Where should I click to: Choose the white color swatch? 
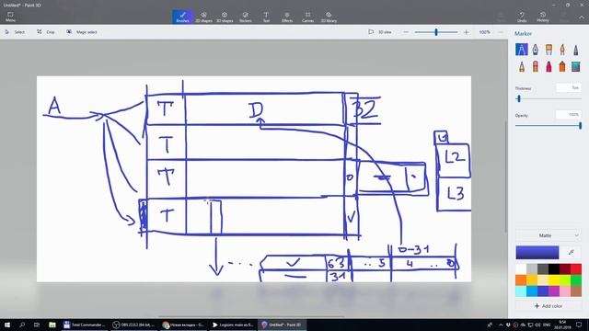pos(521,268)
